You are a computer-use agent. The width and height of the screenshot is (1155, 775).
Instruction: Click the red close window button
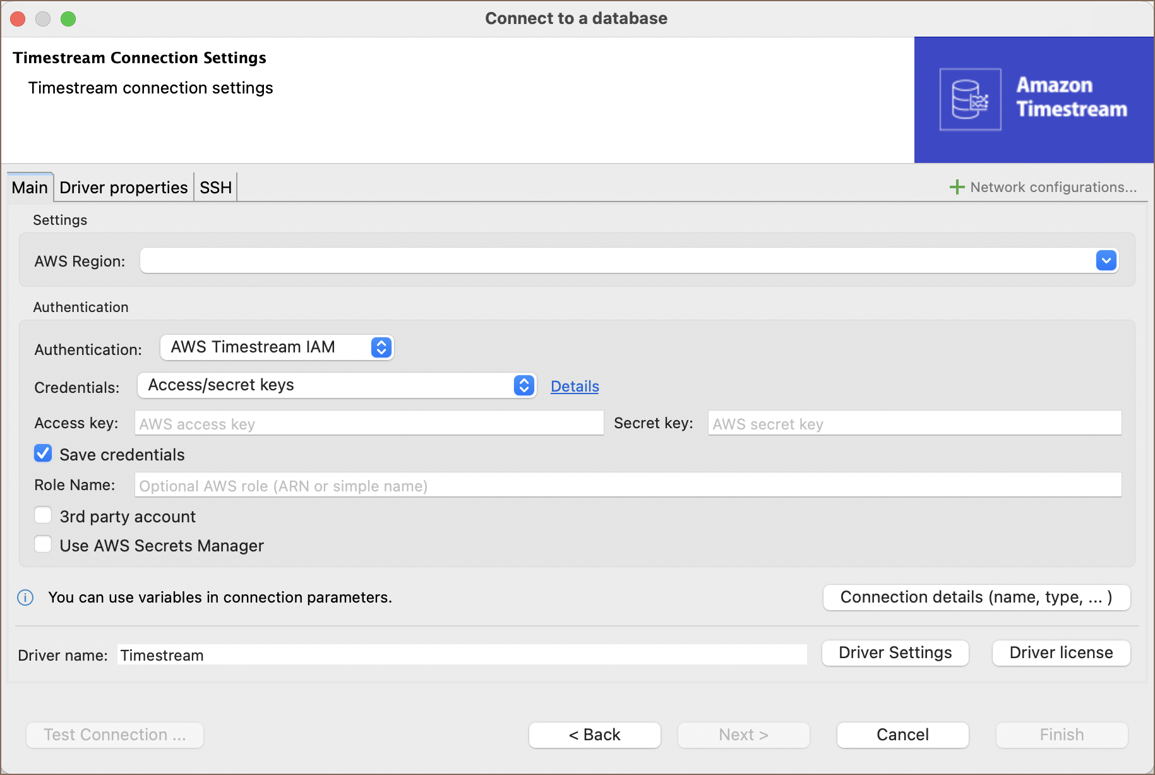(18, 19)
